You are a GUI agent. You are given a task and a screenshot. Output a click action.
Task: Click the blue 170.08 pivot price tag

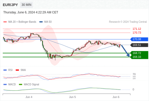coord(139,39)
